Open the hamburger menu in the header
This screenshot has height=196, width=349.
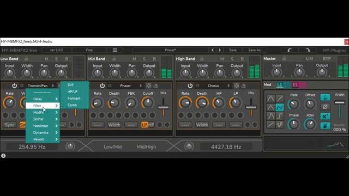tap(115, 50)
